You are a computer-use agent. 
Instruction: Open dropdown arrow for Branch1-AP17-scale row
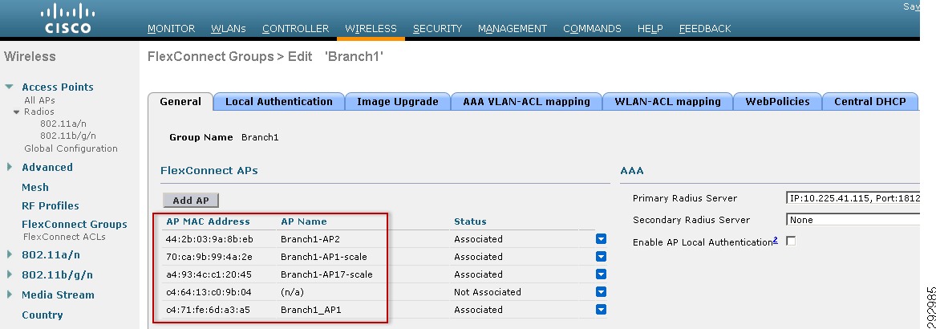pos(601,274)
